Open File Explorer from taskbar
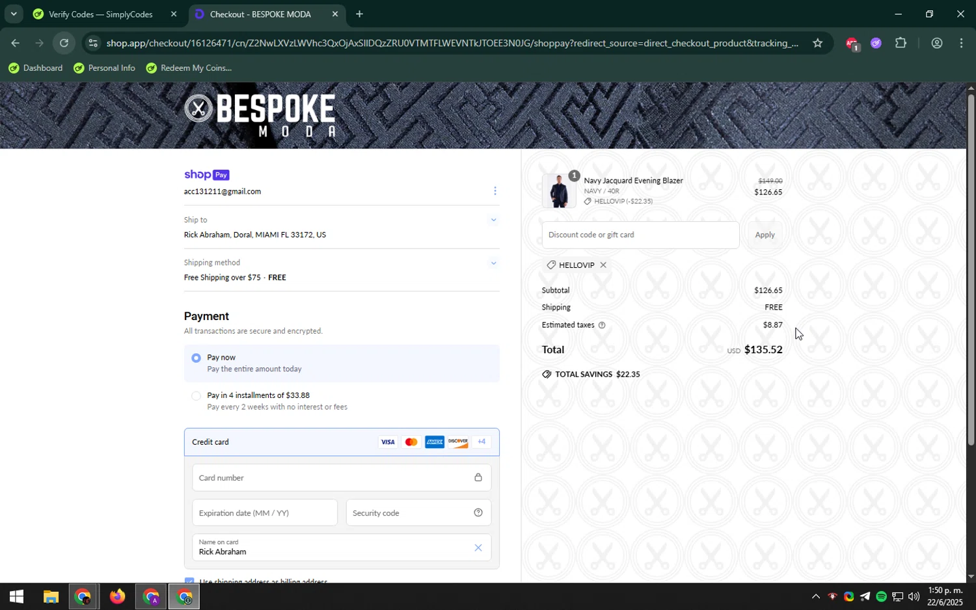976x610 pixels. [51, 597]
